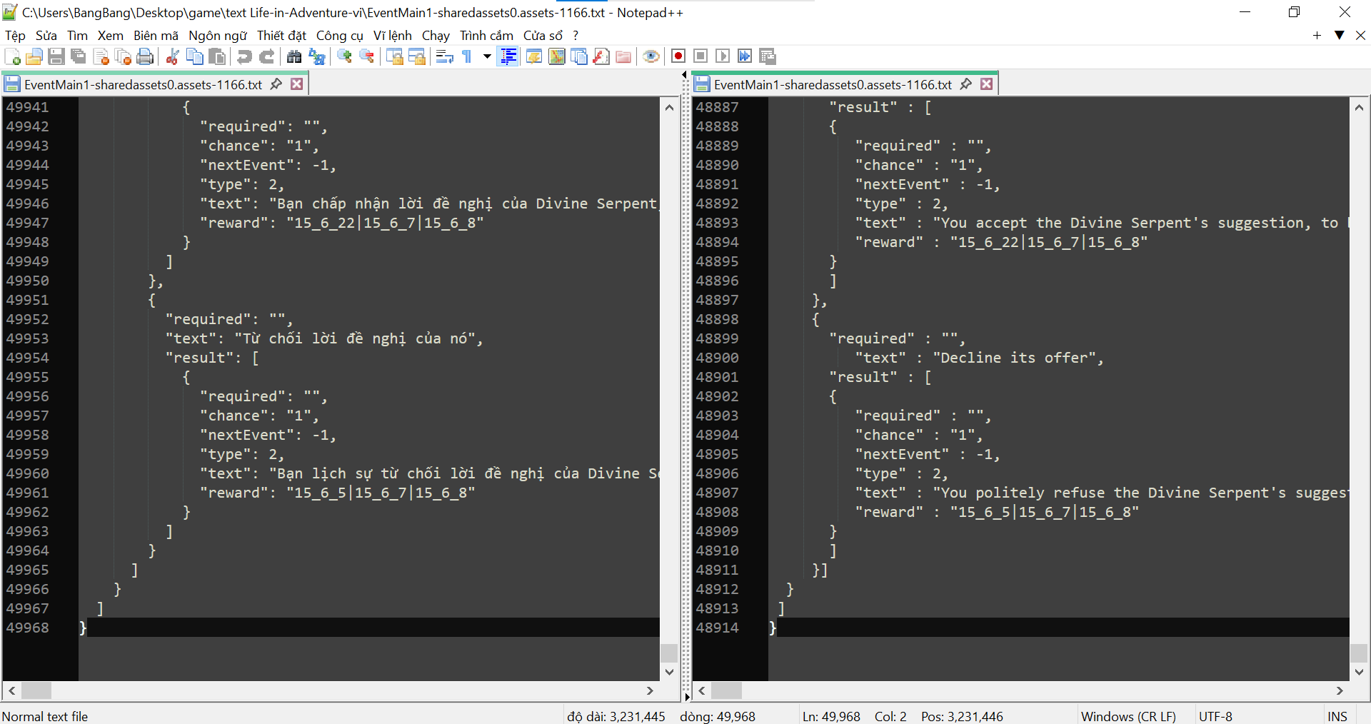1371x724 pixels.
Task: Click the Save All toolbar icon
Action: click(x=79, y=56)
